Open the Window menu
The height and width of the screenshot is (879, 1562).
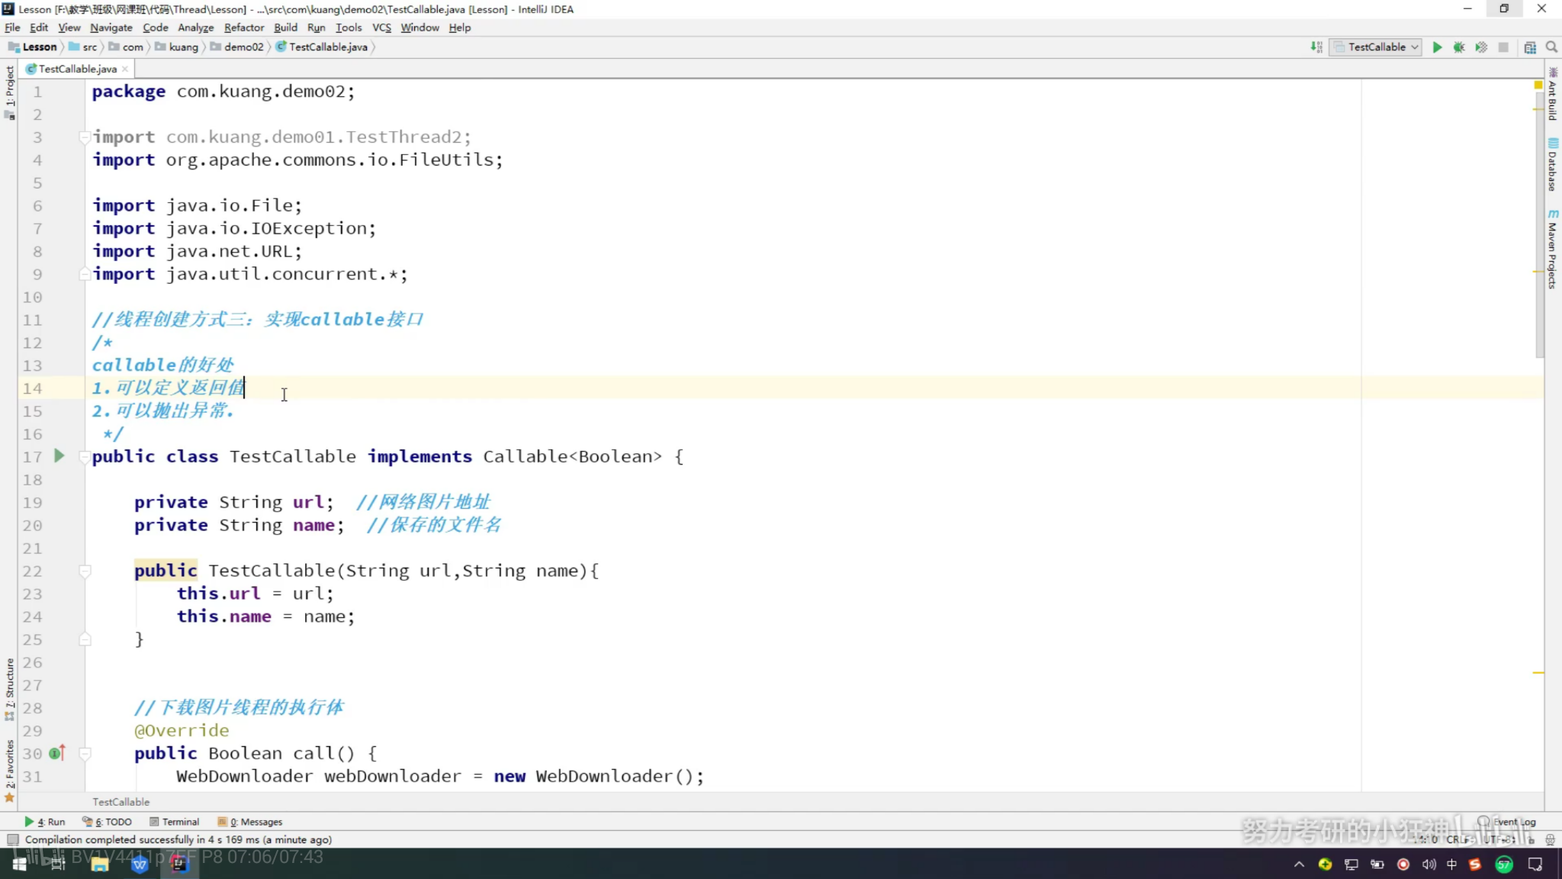point(419,27)
